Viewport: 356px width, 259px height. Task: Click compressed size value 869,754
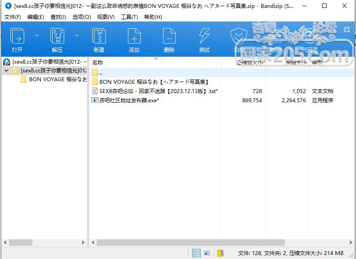252,100
